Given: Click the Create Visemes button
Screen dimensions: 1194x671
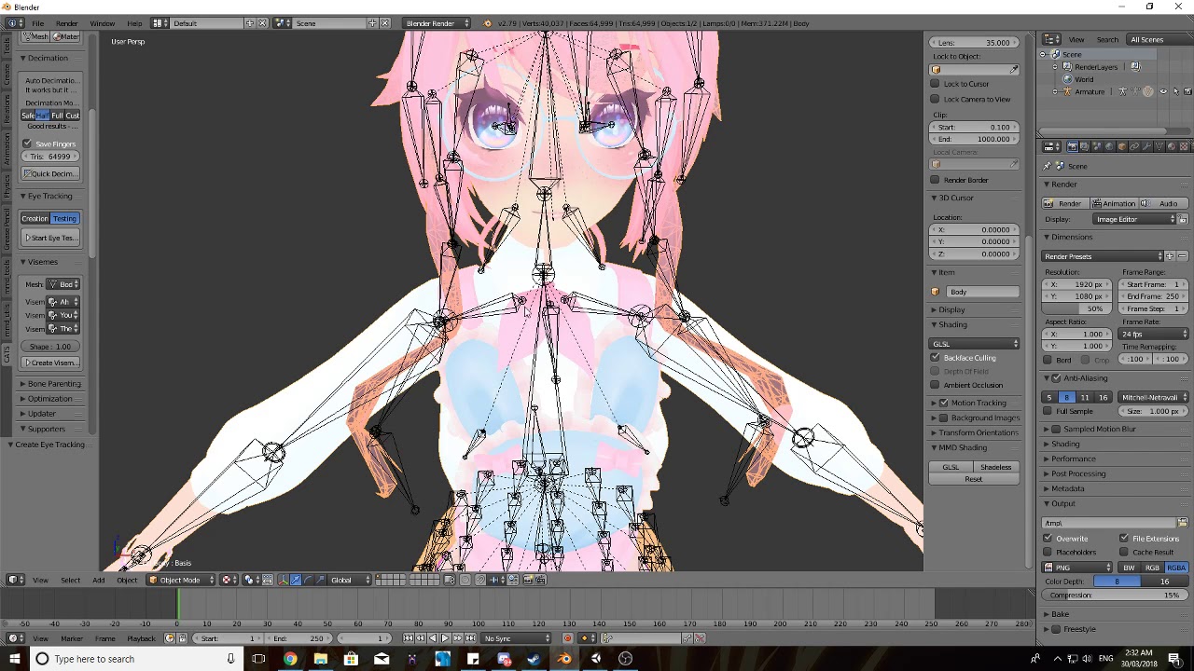Looking at the screenshot, I should (x=50, y=363).
